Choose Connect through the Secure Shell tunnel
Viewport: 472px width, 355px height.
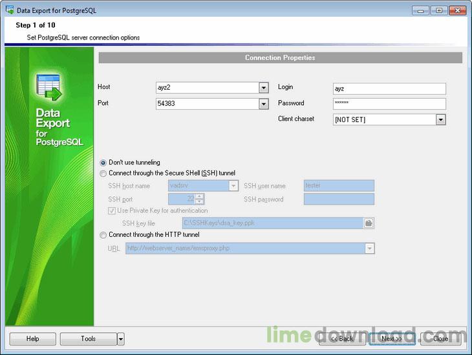(x=103, y=173)
